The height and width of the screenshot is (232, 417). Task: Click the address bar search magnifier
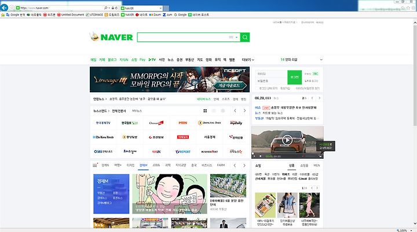[x=106, y=8]
